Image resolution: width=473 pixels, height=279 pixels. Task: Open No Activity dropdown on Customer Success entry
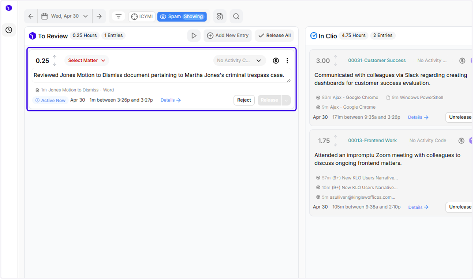pos(432,61)
